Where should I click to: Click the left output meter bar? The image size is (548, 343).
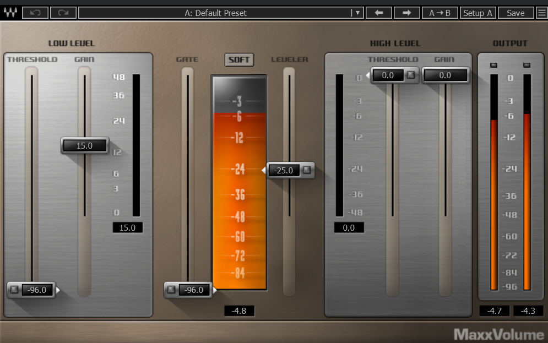494,182
